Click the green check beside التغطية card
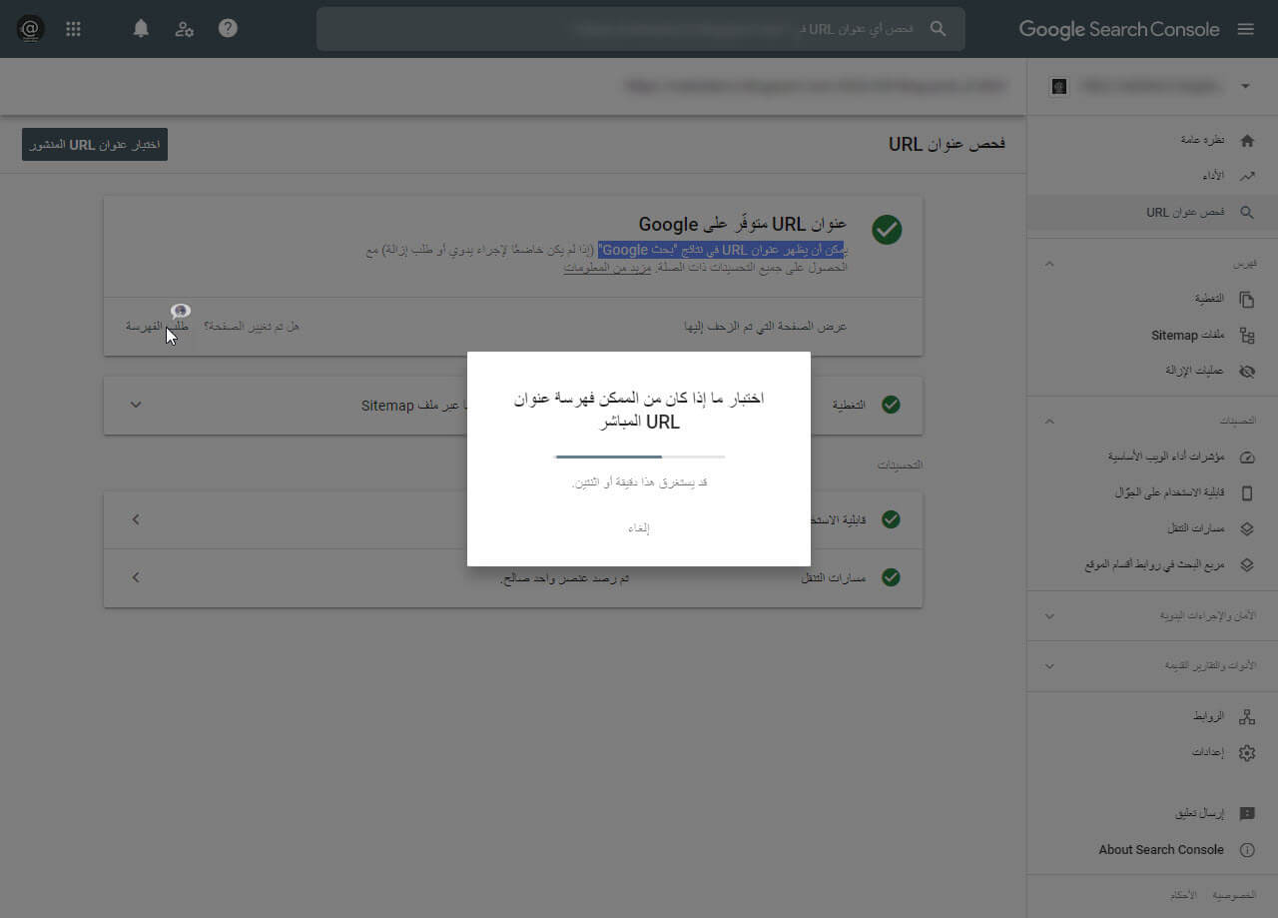 [x=891, y=405]
